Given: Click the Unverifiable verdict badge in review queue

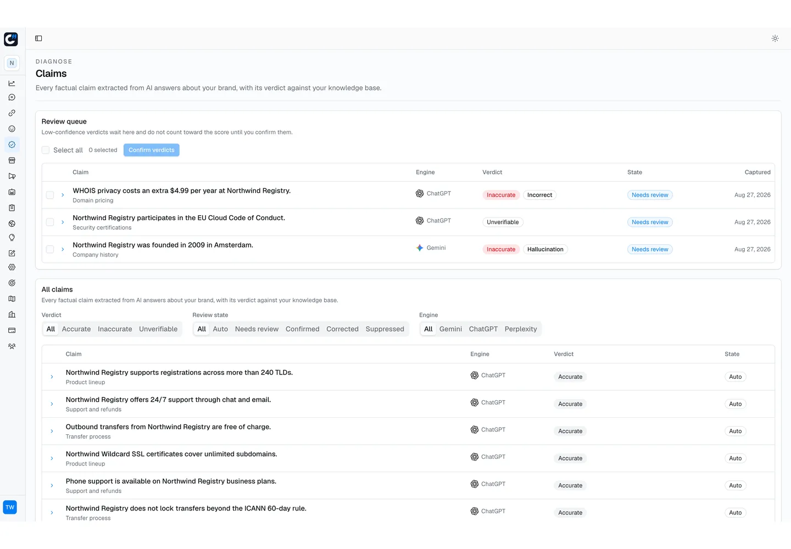Looking at the screenshot, I should tap(503, 222).
